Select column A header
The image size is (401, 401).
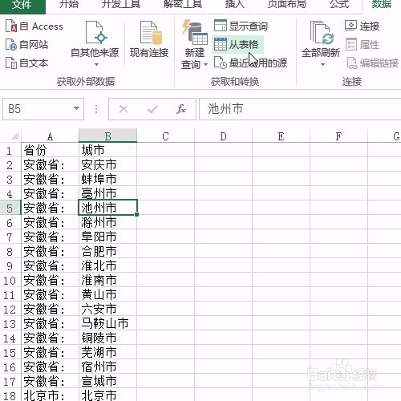click(x=50, y=136)
